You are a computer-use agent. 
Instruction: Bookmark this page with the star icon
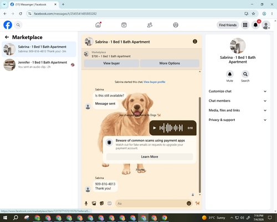pos(253,14)
